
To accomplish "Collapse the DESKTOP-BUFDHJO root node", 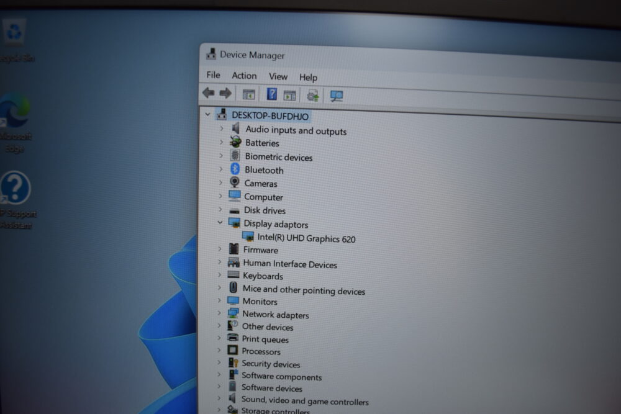I will (207, 114).
